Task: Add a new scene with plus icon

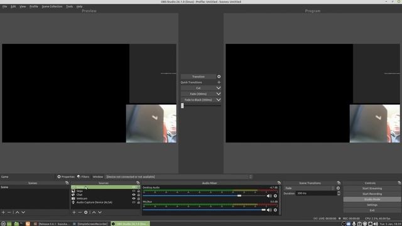Action: pos(3,212)
